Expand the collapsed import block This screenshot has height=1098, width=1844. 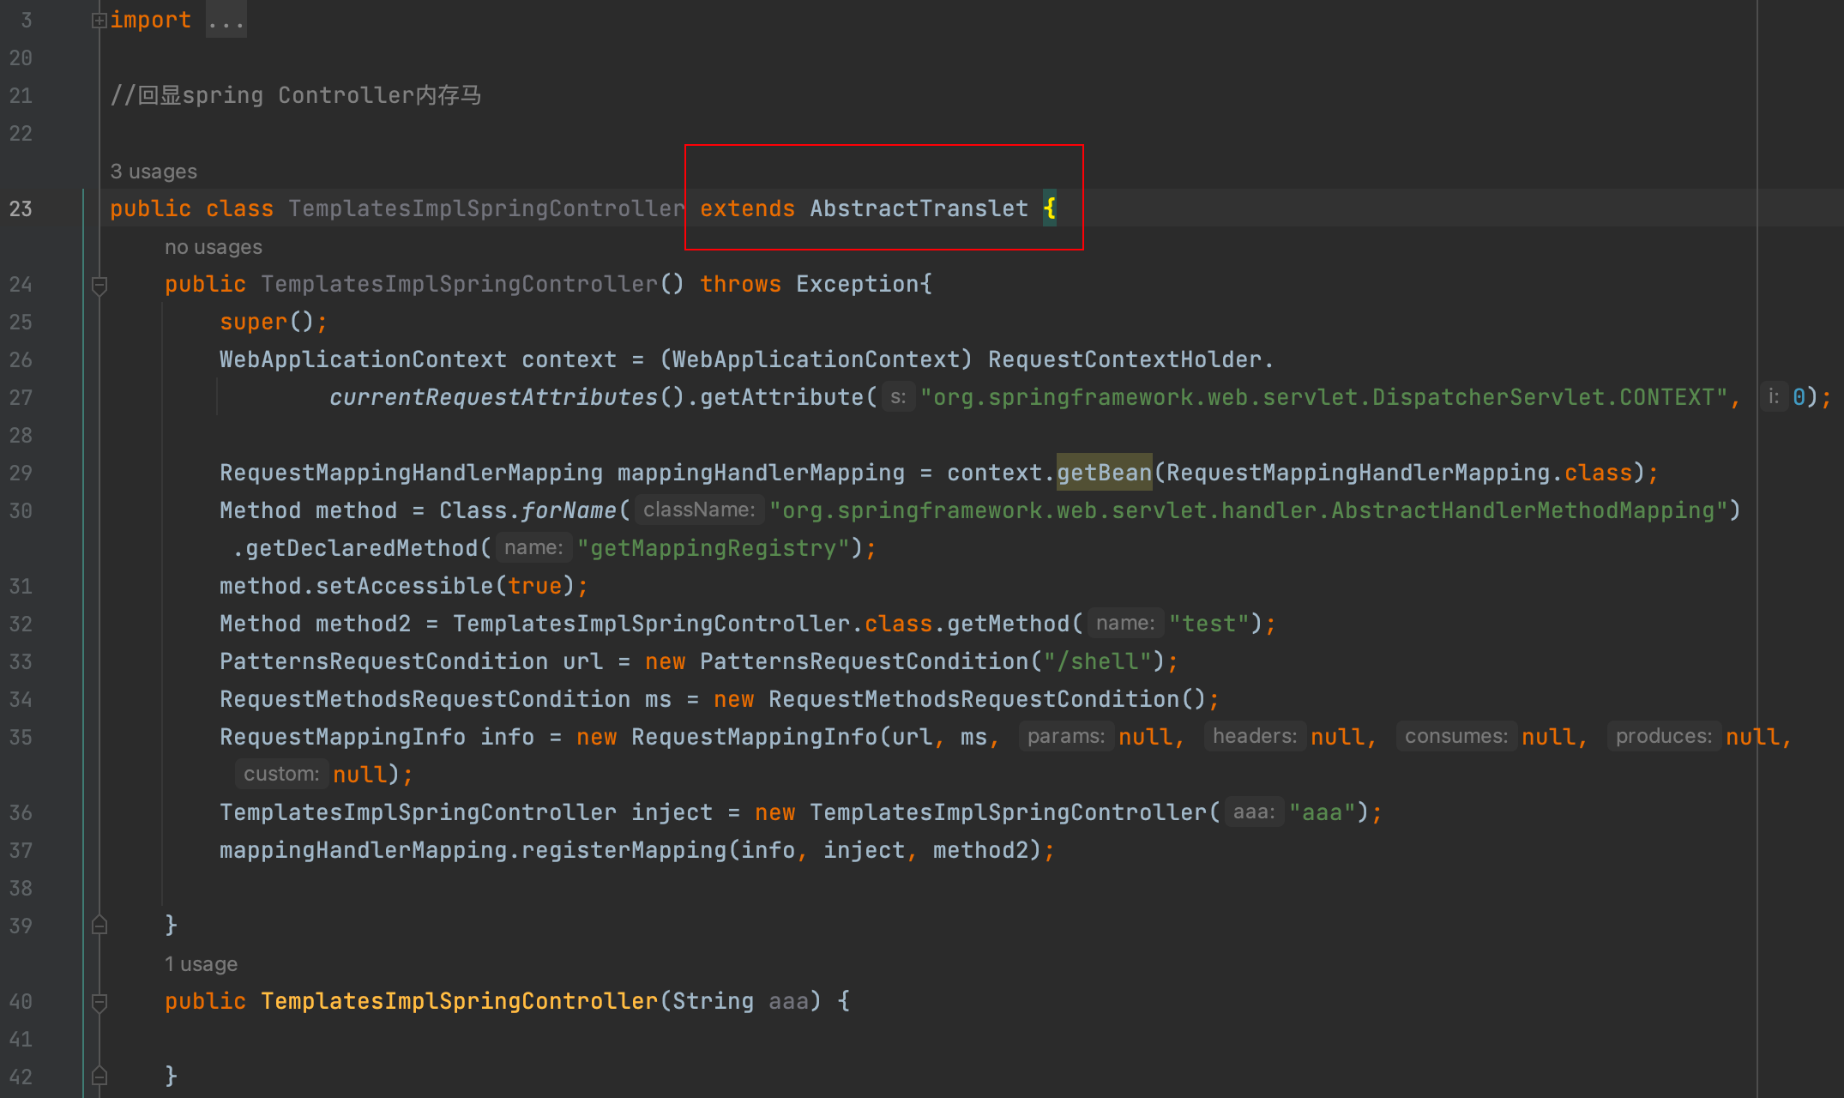(99, 20)
